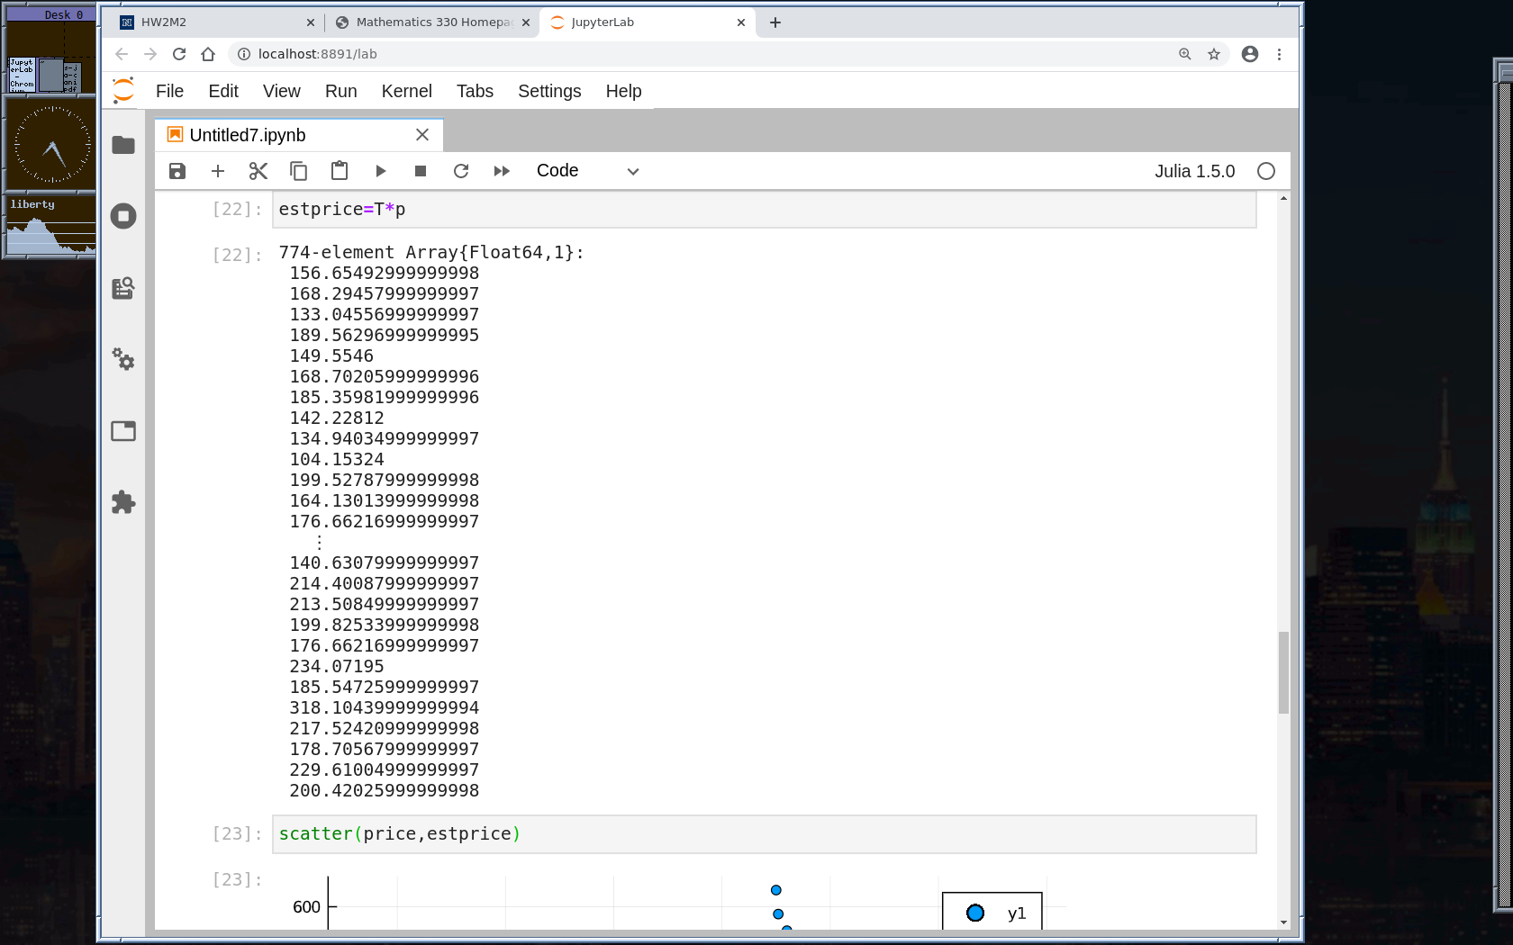Bookmark this page with the star icon
The width and height of the screenshot is (1513, 945).
[x=1214, y=54]
